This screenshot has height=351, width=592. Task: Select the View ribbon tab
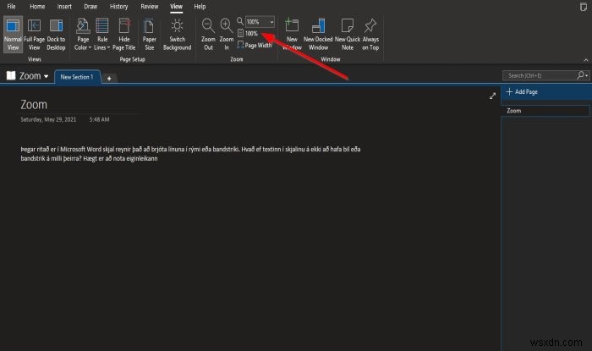tap(176, 7)
